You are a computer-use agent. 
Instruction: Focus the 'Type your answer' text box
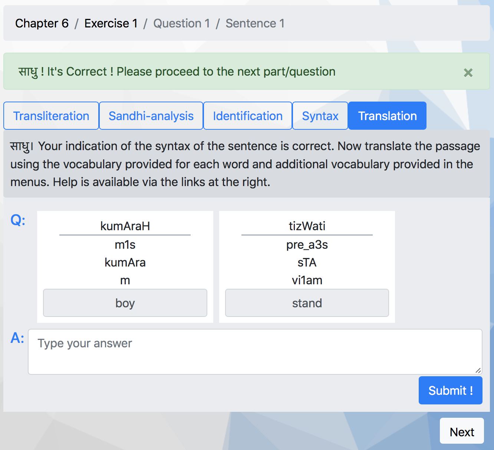(x=255, y=351)
